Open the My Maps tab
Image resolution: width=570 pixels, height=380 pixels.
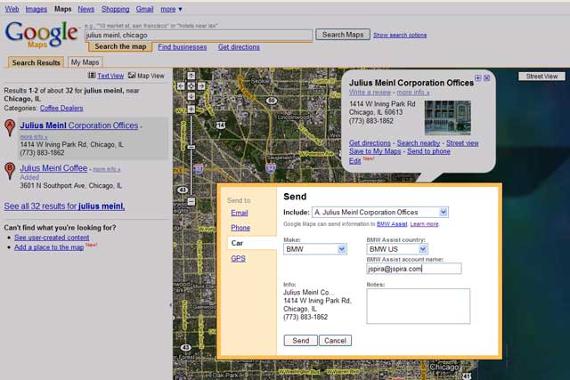pyautogui.click(x=85, y=62)
